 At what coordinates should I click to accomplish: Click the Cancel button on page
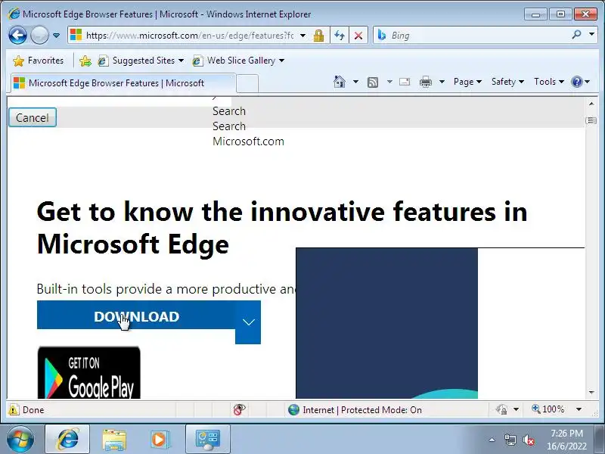click(x=33, y=117)
